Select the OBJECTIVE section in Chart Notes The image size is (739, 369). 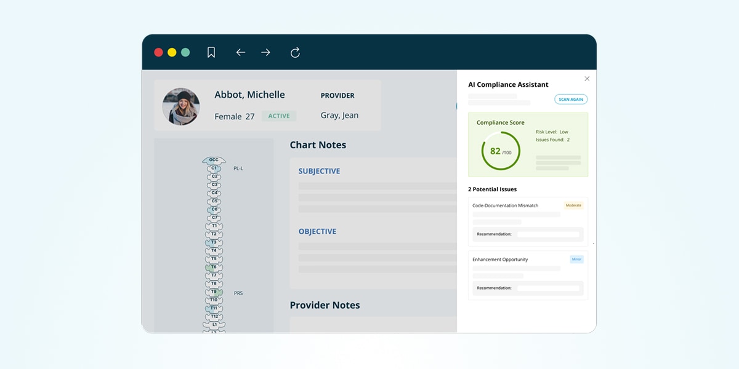[x=317, y=231]
